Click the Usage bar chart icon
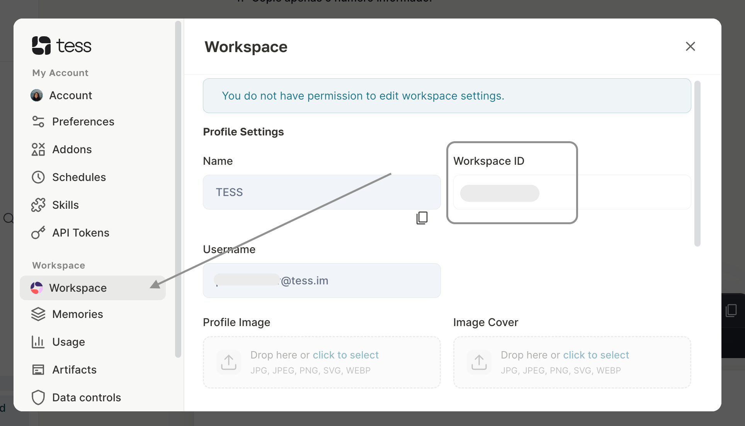The height and width of the screenshot is (426, 745). (38, 342)
